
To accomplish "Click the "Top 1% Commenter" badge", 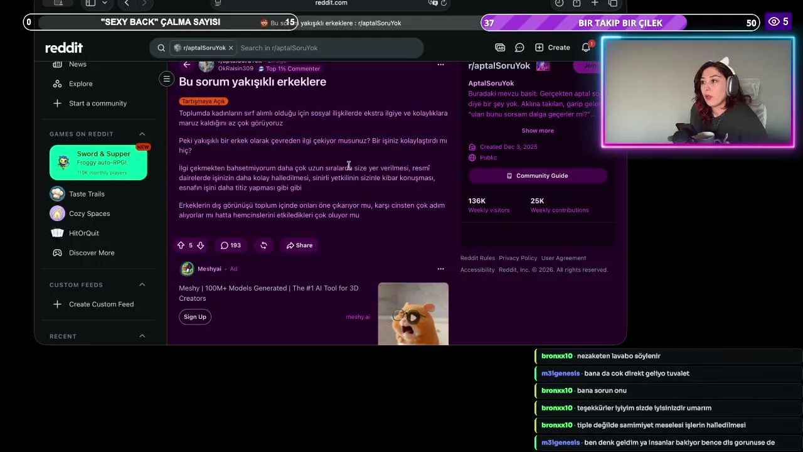I will (x=289, y=68).
